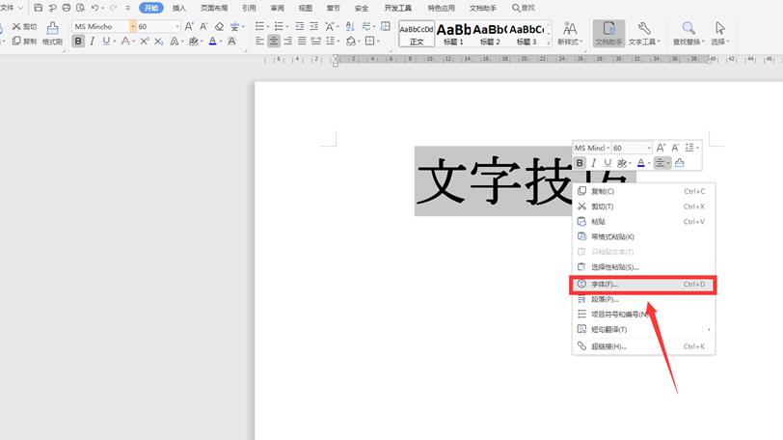Image resolution: width=783 pixels, height=440 pixels.
Task: Click the decrease indent icon
Action: pyautogui.click(x=299, y=26)
